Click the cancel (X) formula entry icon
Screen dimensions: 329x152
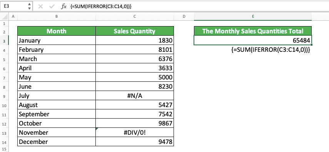pos(40,7)
